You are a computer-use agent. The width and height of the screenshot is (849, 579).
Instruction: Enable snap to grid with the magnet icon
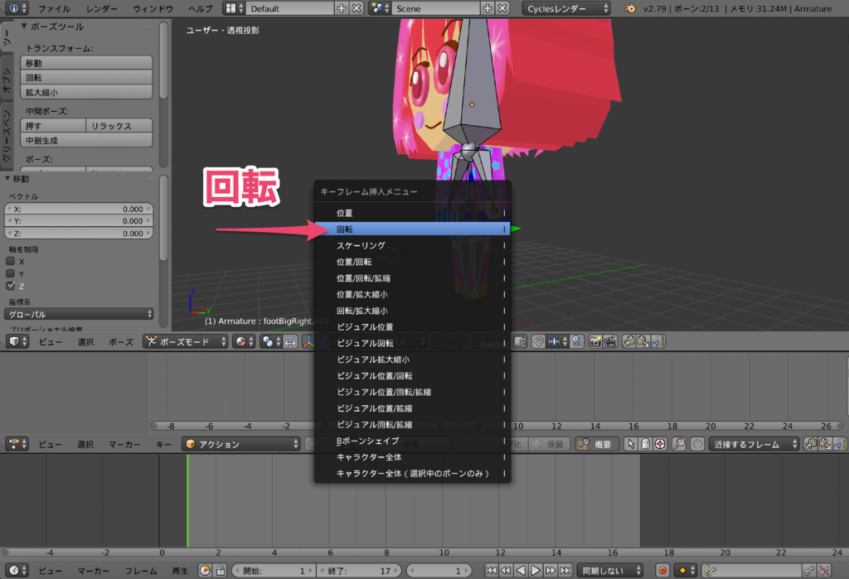[536, 341]
